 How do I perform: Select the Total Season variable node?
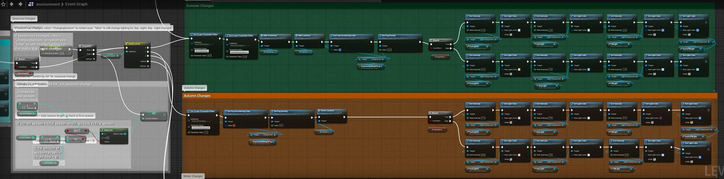(x=49, y=163)
